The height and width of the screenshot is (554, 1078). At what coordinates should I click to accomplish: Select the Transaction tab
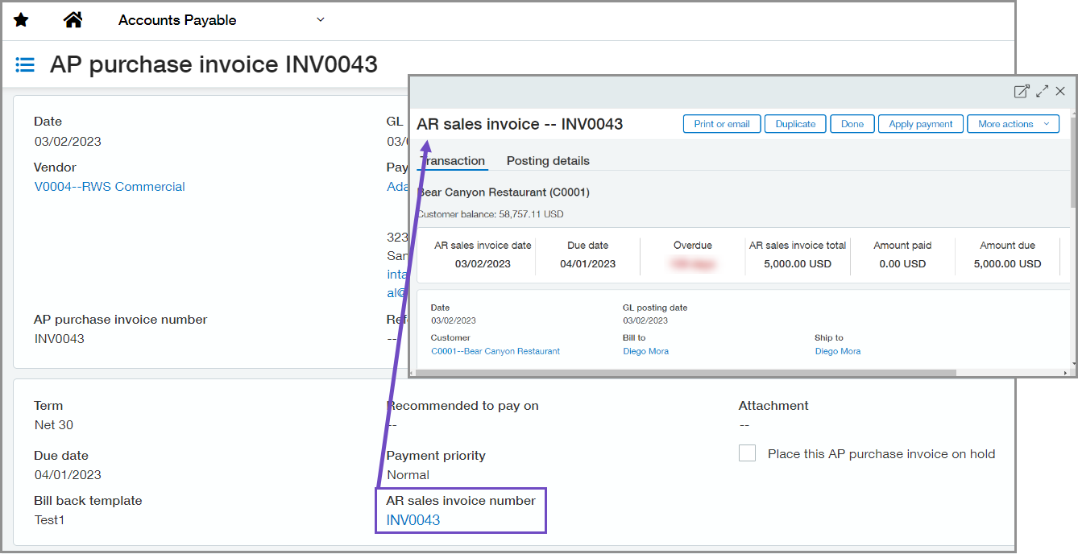click(x=454, y=161)
